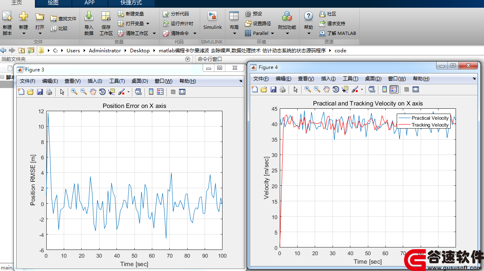Save Figure 3 using the disk icon
This screenshot has width=484, height=271.
[x=40, y=92]
